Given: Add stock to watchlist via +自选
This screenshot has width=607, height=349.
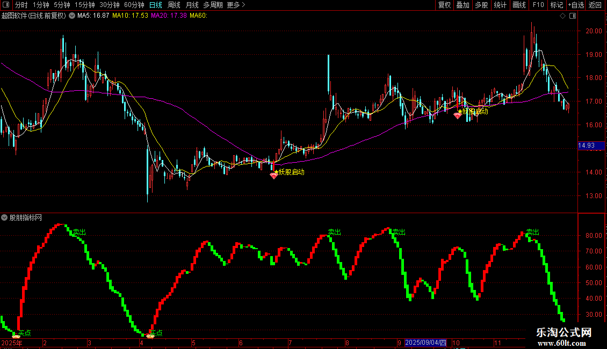Looking at the screenshot, I should pos(576,5).
